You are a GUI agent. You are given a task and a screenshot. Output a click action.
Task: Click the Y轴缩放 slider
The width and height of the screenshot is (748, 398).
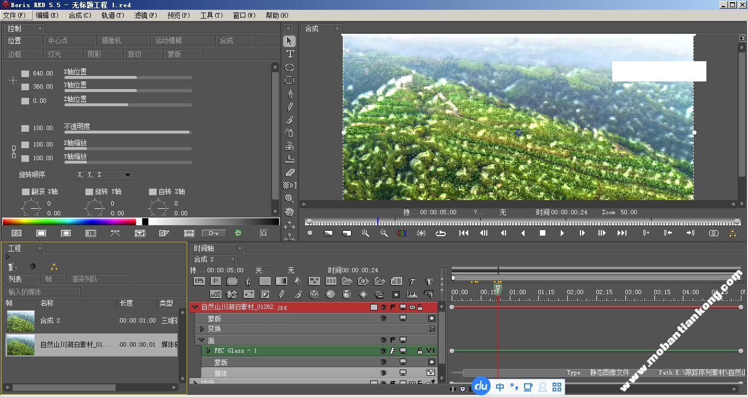pyautogui.click(x=128, y=162)
